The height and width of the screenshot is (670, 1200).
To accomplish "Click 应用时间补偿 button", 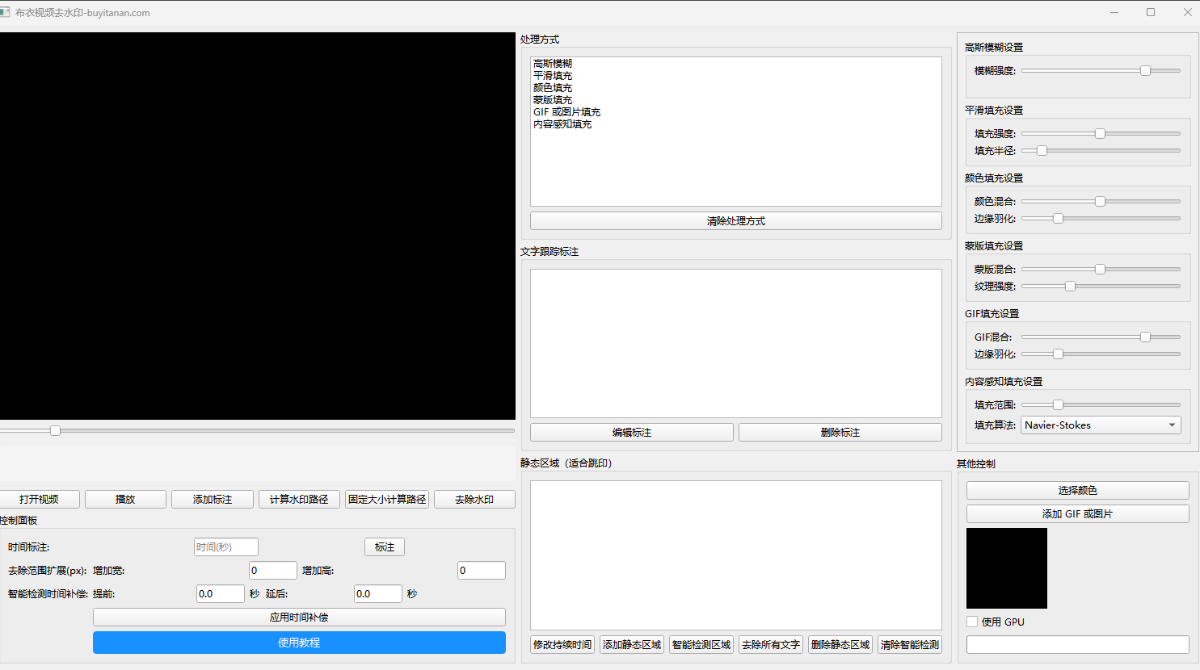I will [299, 618].
